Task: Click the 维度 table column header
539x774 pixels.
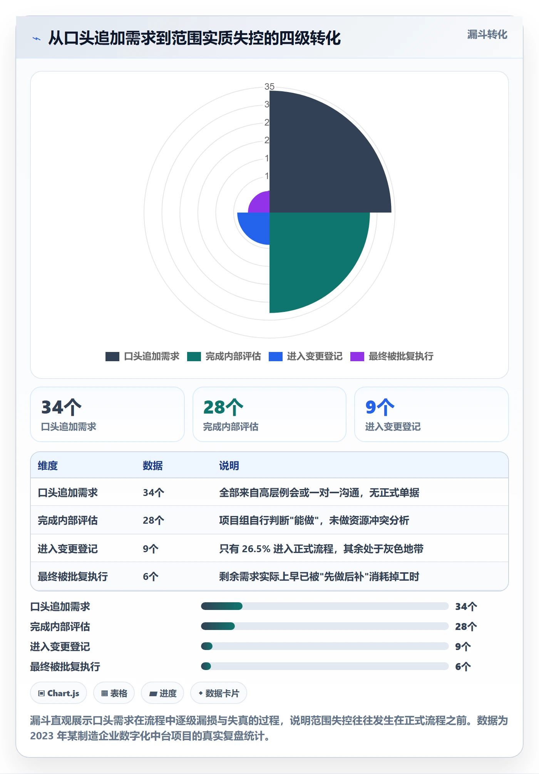Action: point(48,466)
